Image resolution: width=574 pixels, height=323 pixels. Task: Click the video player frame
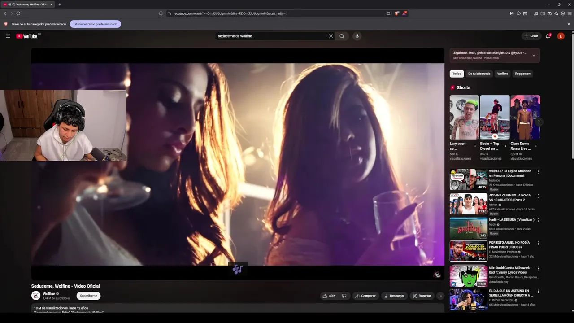[238, 164]
